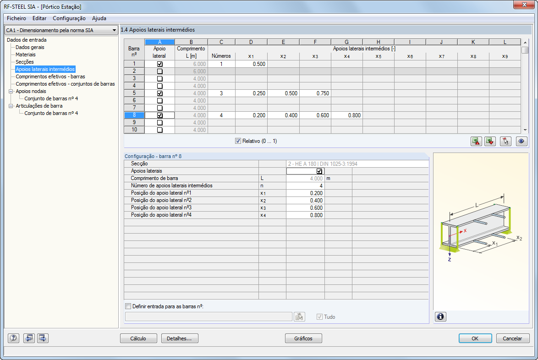Select Materiais in the tree
The height and width of the screenshot is (360, 538).
(25, 55)
